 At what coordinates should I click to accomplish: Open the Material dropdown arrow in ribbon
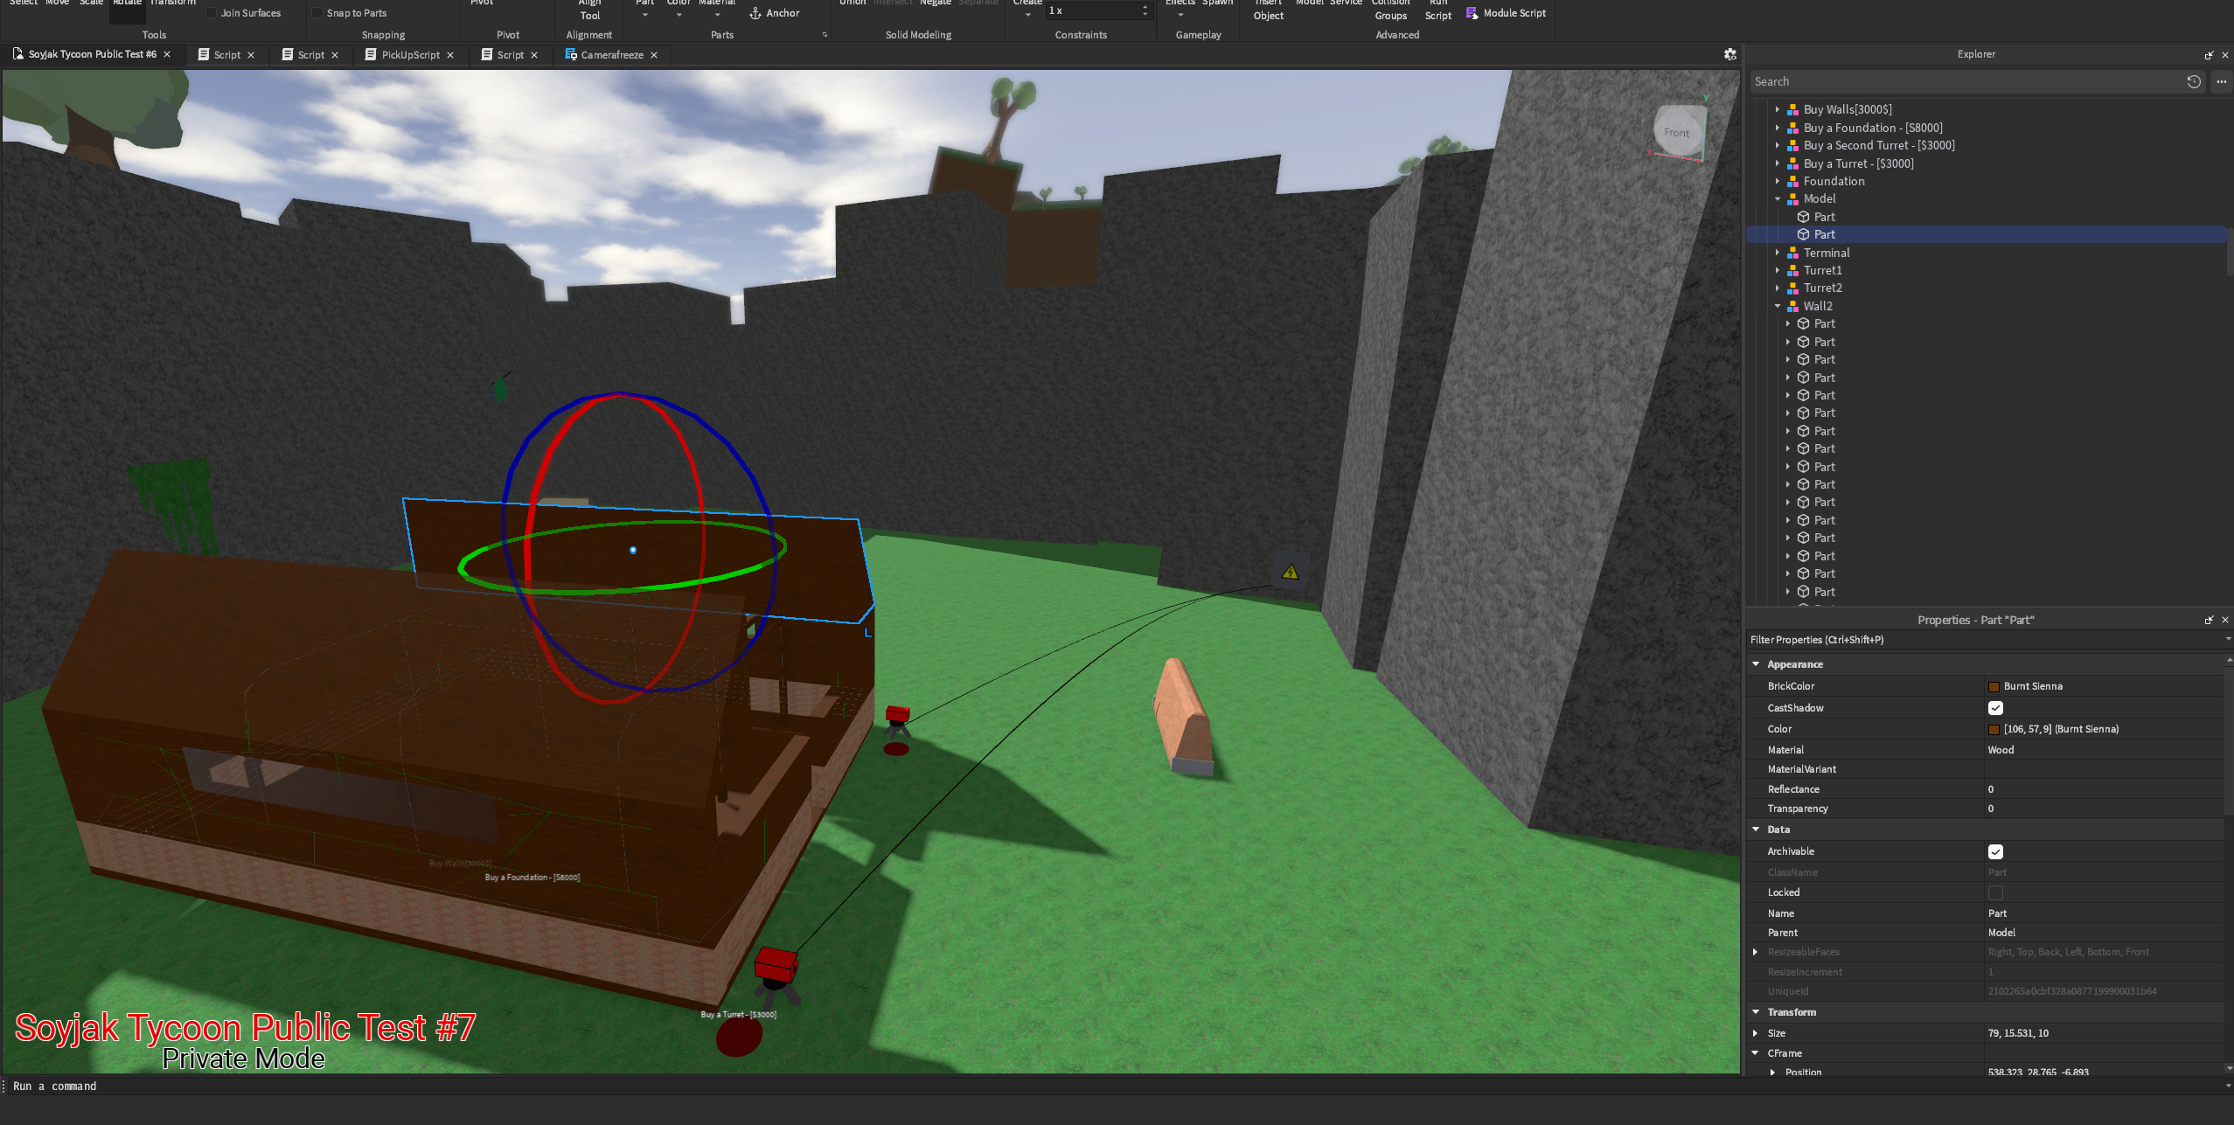click(717, 15)
